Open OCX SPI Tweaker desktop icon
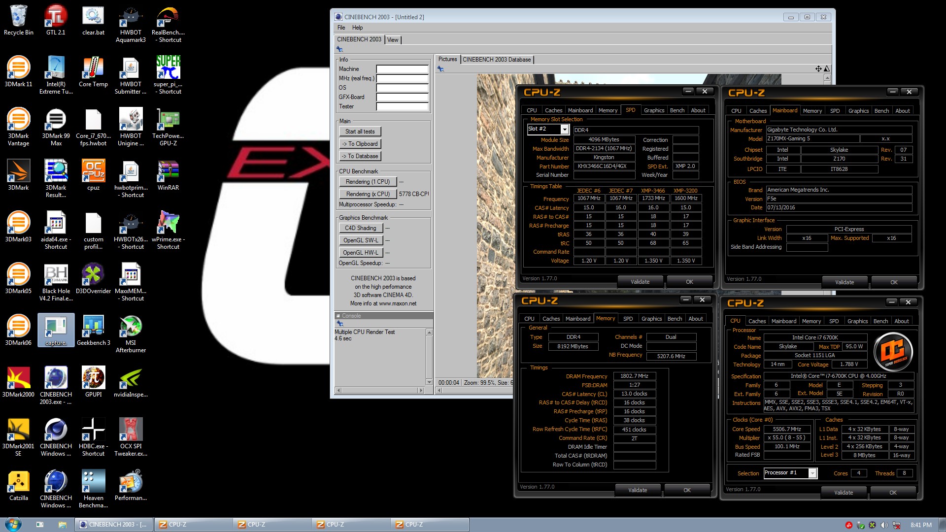The width and height of the screenshot is (946, 532). 131,437
